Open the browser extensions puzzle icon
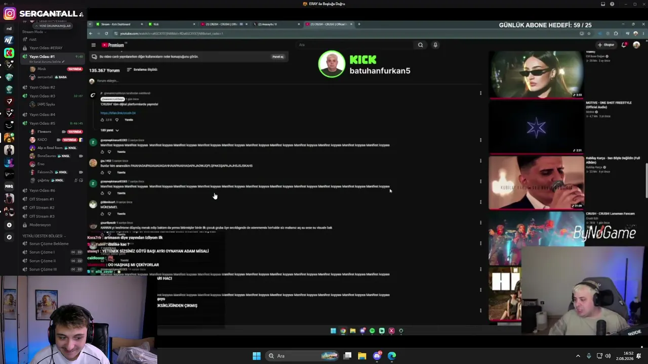Viewport: 648px width, 364px height. tap(616, 33)
